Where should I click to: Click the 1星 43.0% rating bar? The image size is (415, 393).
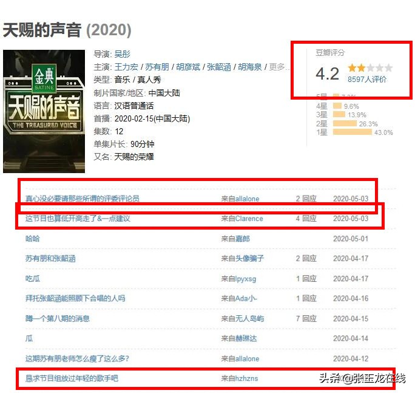(353, 132)
